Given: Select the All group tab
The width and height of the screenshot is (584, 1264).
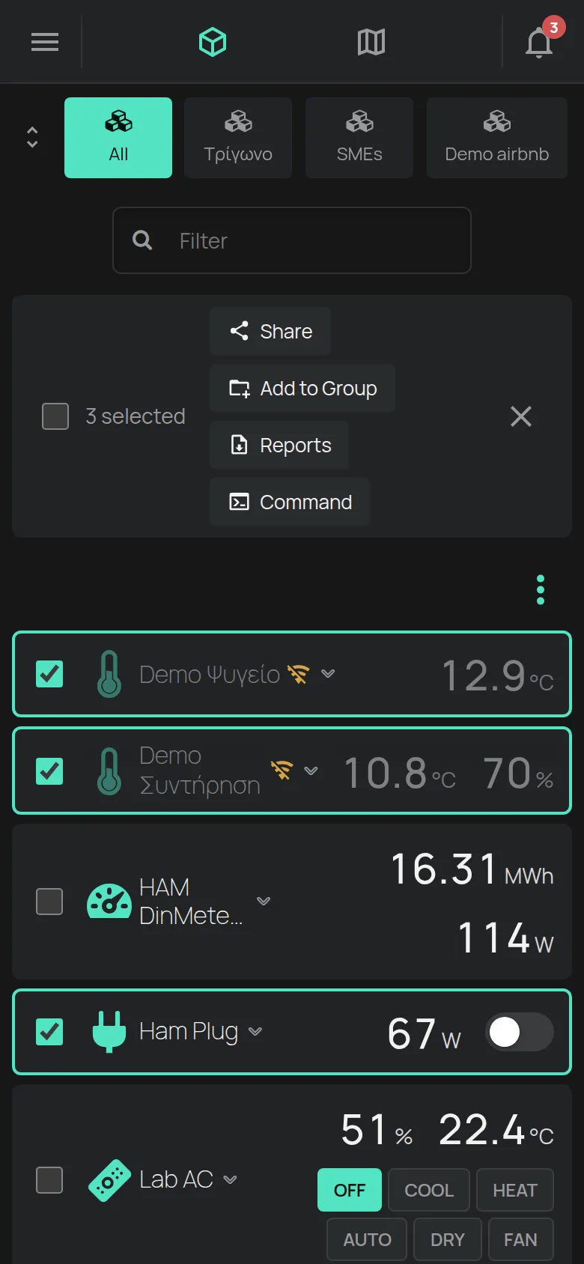Looking at the screenshot, I should pyautogui.click(x=118, y=138).
